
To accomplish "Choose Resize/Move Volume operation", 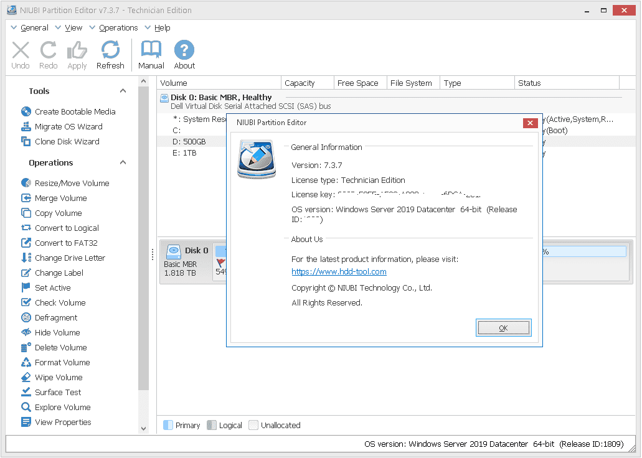I will click(x=65, y=183).
